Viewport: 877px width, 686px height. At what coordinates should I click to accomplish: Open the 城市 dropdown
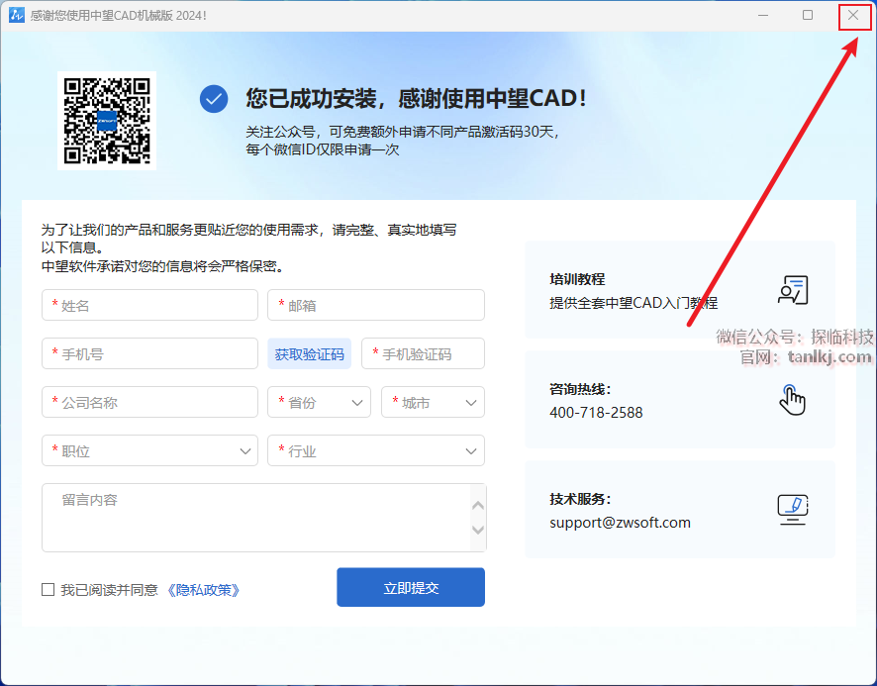[433, 402]
